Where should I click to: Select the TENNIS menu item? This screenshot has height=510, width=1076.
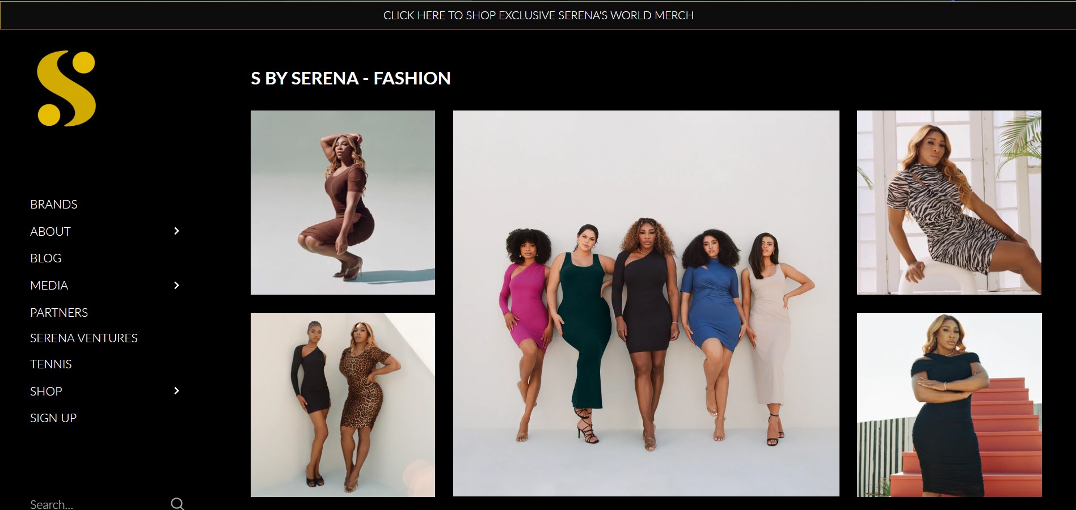point(51,364)
